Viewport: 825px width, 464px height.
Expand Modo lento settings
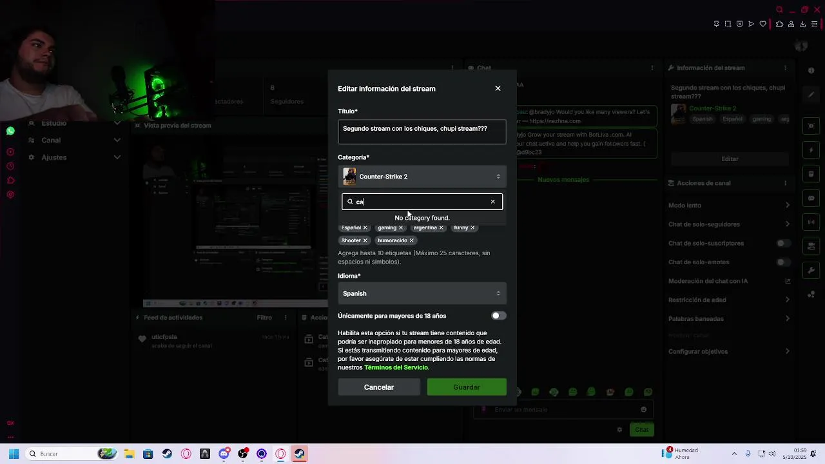787,205
